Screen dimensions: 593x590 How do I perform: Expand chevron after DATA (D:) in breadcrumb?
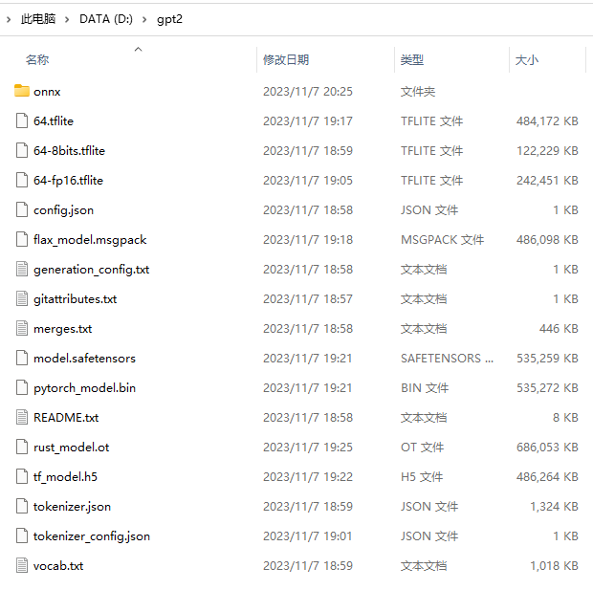click(144, 19)
